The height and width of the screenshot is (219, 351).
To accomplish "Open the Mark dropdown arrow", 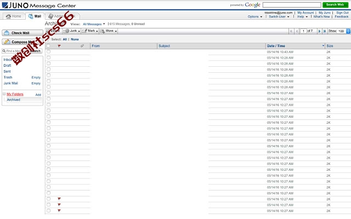I will [97, 31].
